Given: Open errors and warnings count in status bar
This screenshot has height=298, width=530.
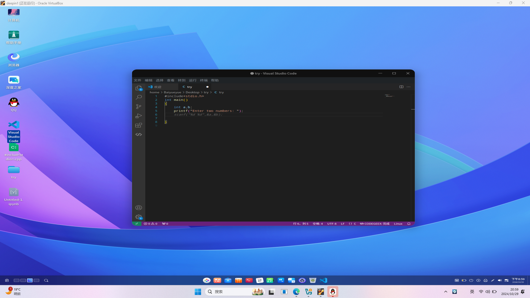Looking at the screenshot, I should click(151, 224).
